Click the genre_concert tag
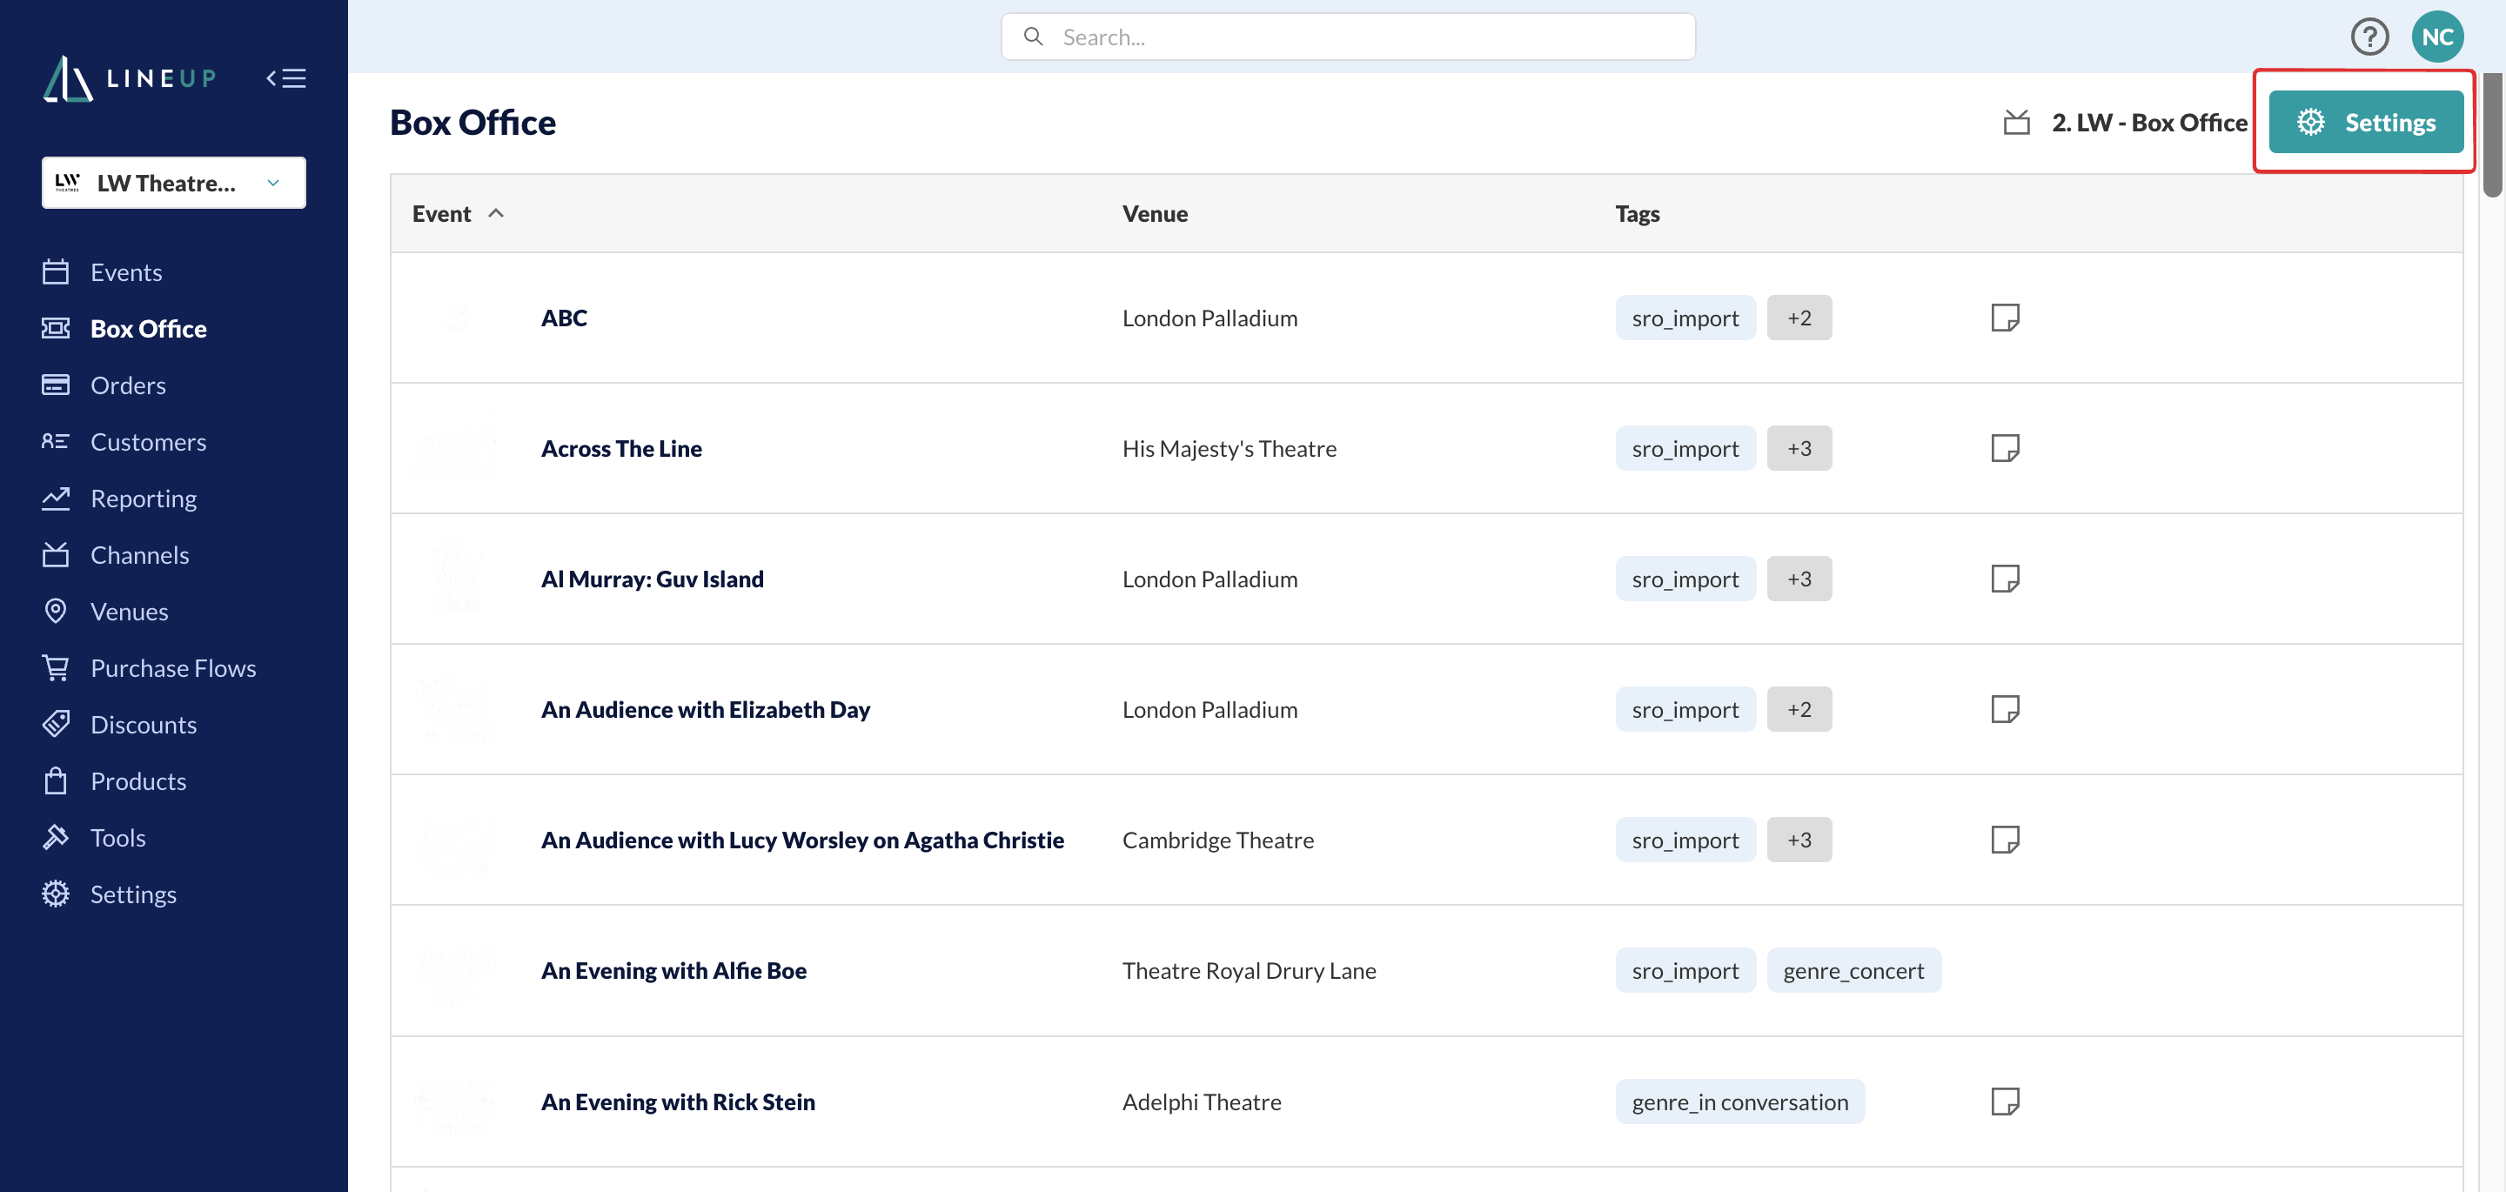 pyautogui.click(x=1853, y=969)
